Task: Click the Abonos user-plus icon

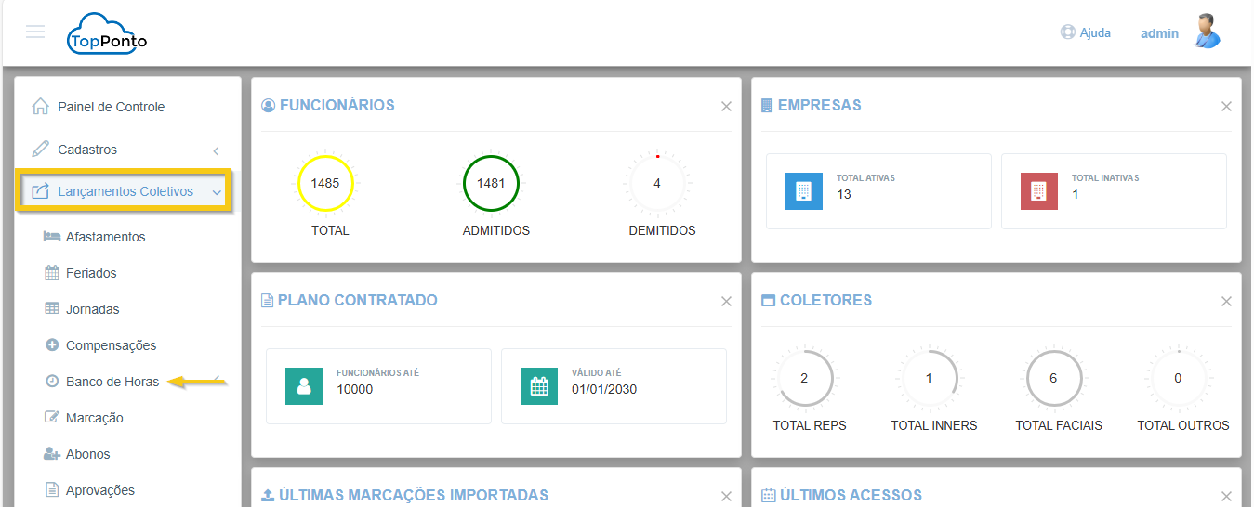Action: 52,454
